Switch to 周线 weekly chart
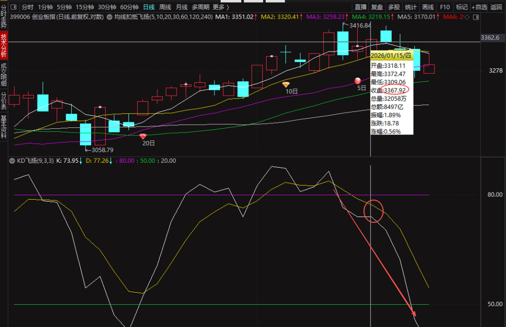 point(165,7)
